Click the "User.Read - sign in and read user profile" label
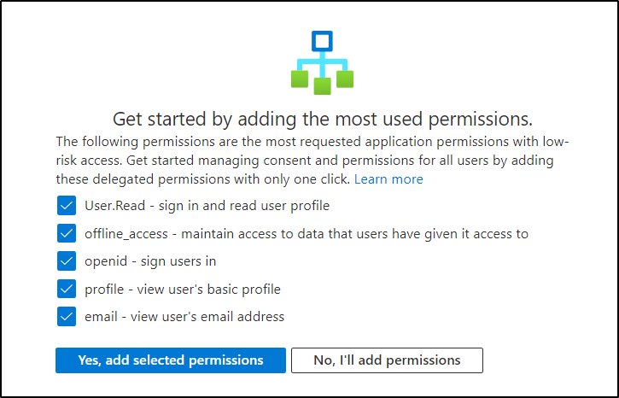 pyautogui.click(x=207, y=206)
